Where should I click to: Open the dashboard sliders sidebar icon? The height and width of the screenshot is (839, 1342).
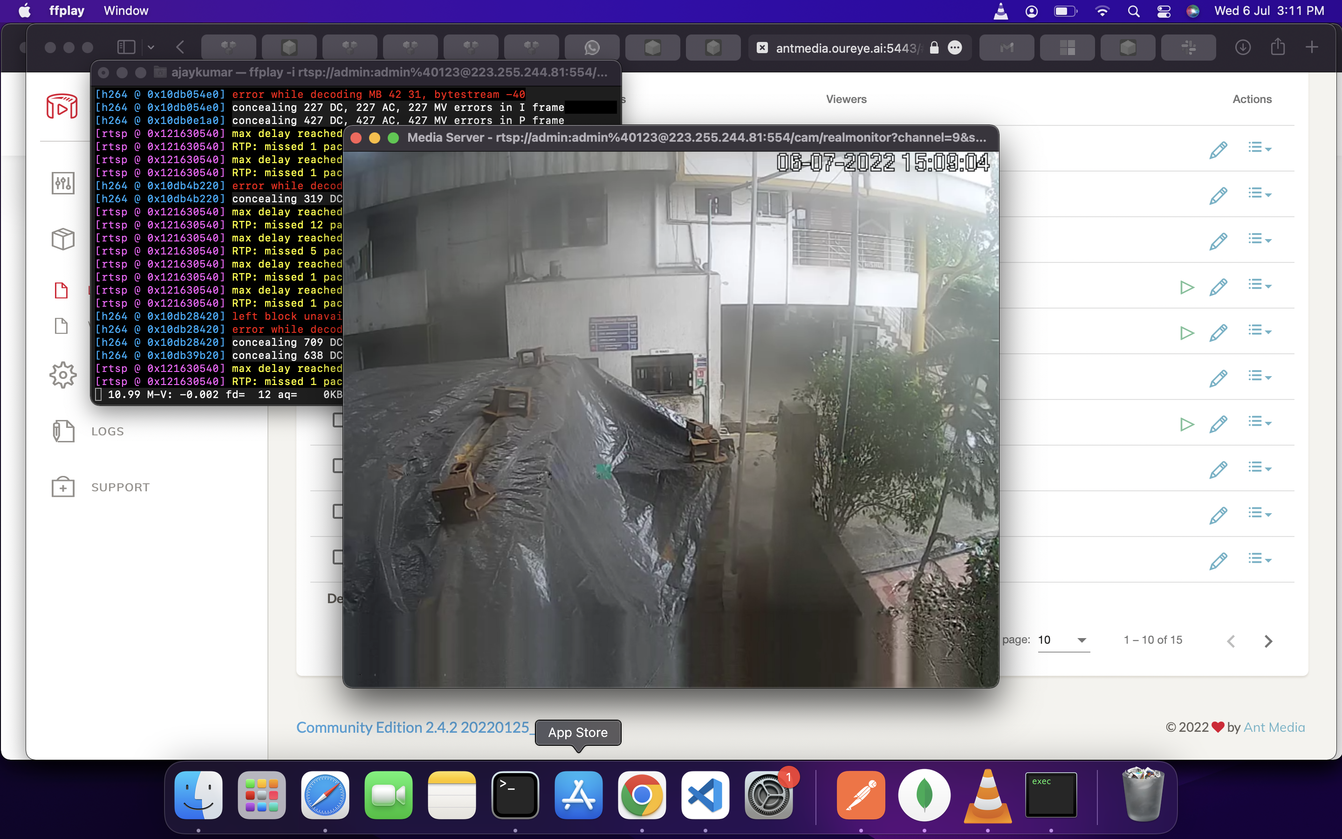62,183
